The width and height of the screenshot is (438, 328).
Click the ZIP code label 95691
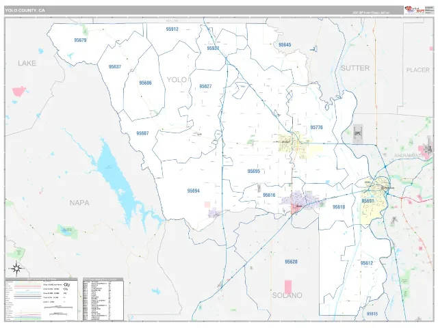coord(368,201)
